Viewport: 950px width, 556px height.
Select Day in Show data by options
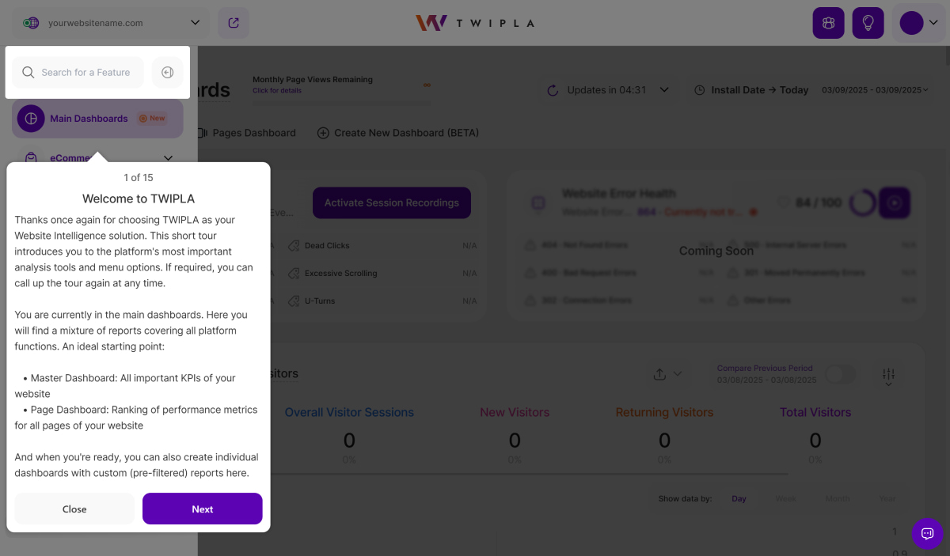pos(739,498)
